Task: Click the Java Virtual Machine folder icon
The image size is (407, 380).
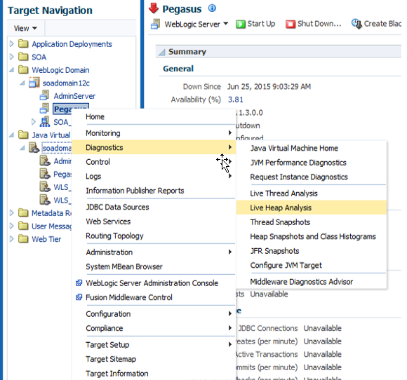Action: 23,135
